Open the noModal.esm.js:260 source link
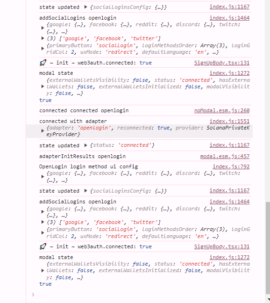This screenshot has width=270, height=303. tap(222, 110)
